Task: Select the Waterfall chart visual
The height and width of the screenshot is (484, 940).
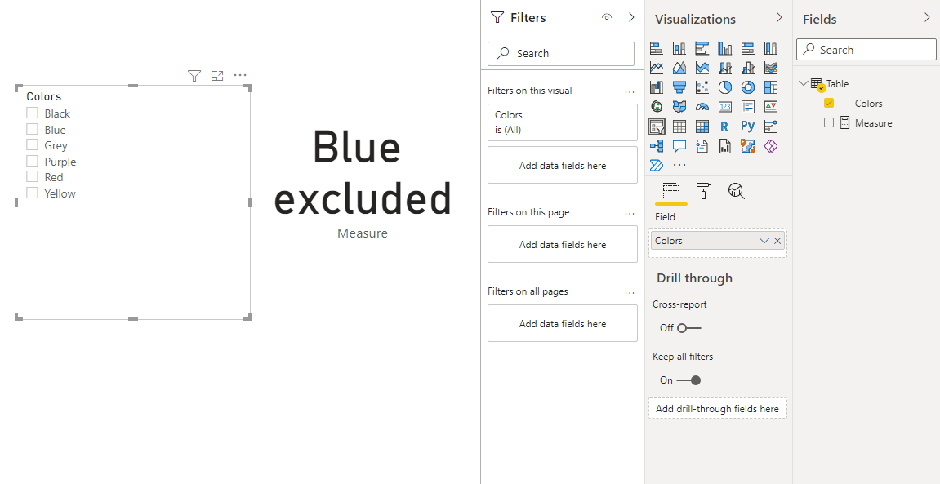Action: (657, 87)
